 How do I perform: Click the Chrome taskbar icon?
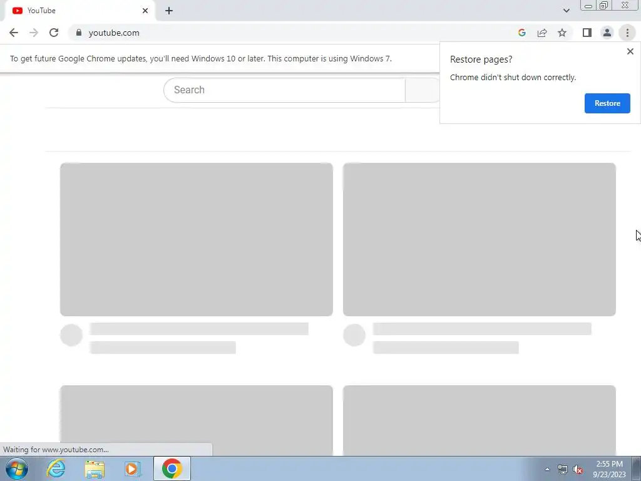[172, 468]
